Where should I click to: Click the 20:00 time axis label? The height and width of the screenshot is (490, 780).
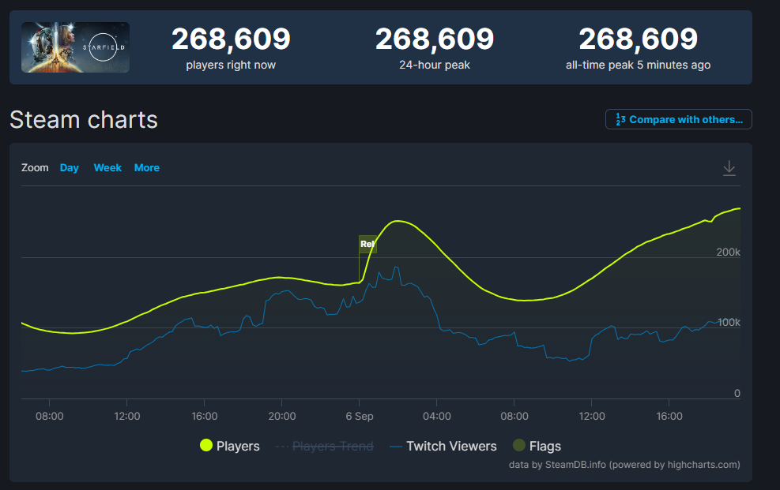click(282, 416)
